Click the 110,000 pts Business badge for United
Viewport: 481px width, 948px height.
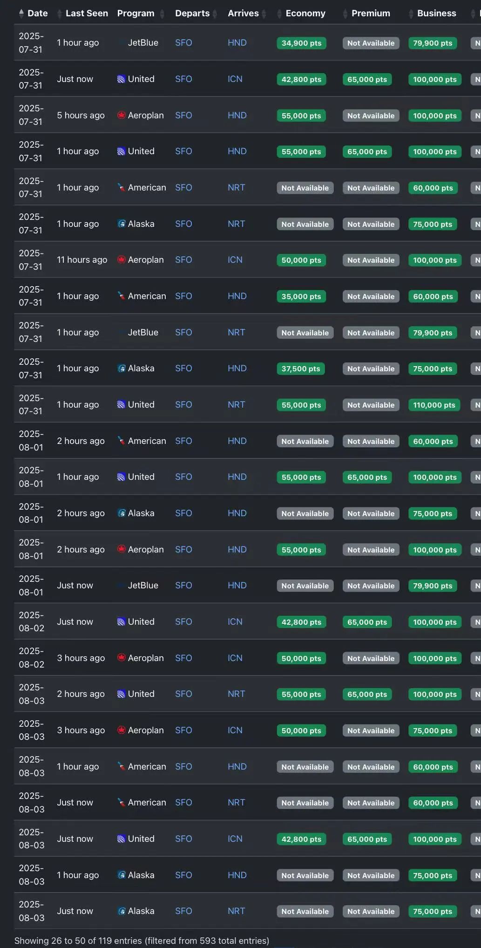tap(434, 405)
